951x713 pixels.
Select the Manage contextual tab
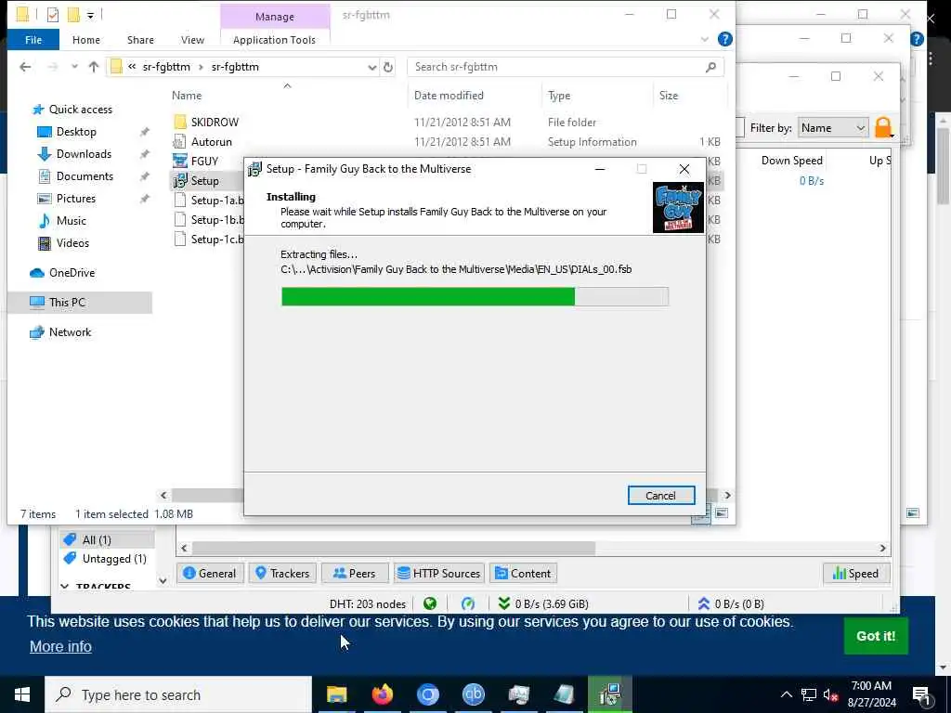point(274,17)
